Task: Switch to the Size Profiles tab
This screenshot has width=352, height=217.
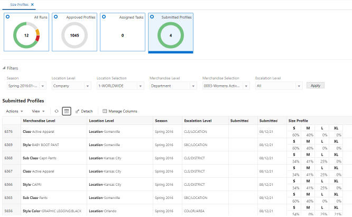Action: coord(20,4)
